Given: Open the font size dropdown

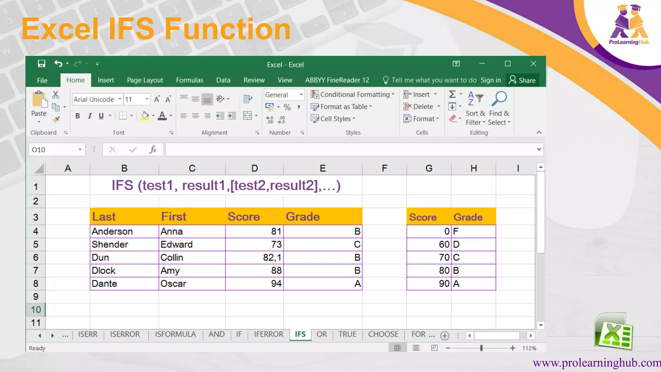Looking at the screenshot, I should tap(147, 99).
